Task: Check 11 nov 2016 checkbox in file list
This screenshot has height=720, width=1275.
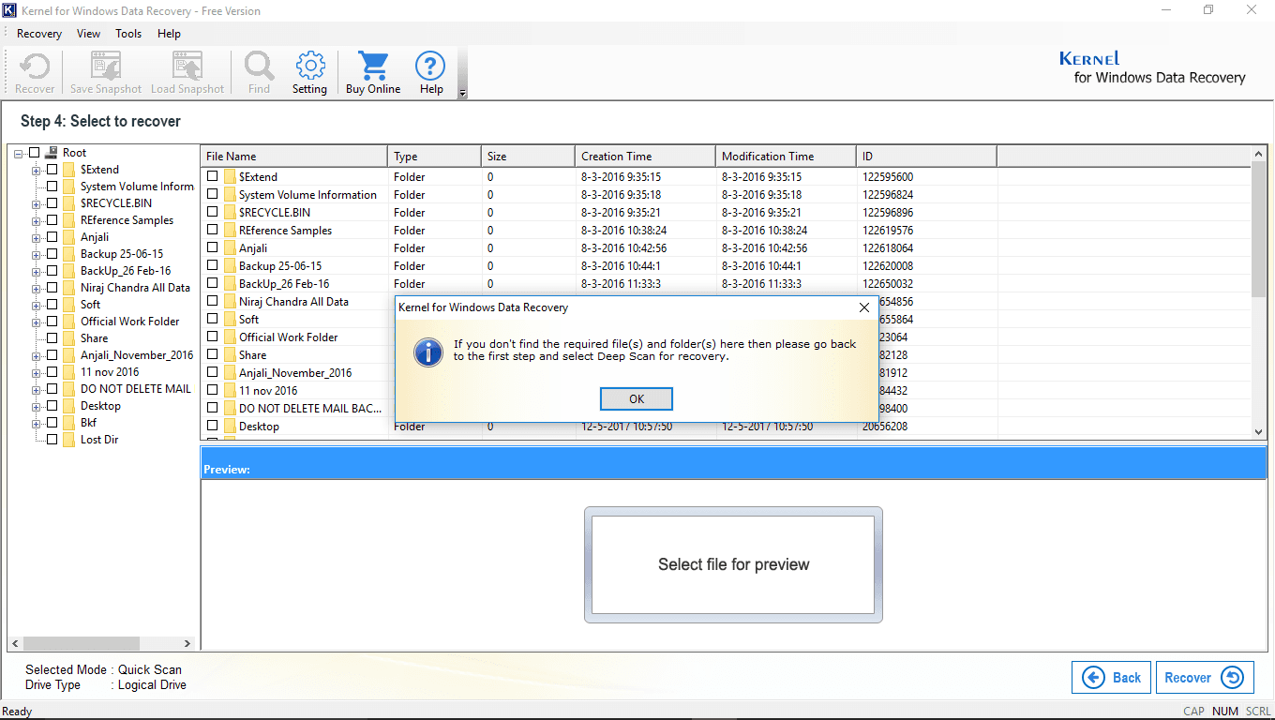Action: [213, 390]
